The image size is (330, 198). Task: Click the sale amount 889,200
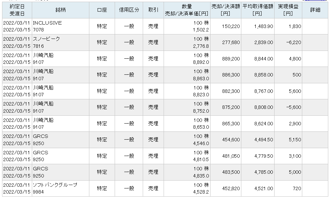pos(231,59)
